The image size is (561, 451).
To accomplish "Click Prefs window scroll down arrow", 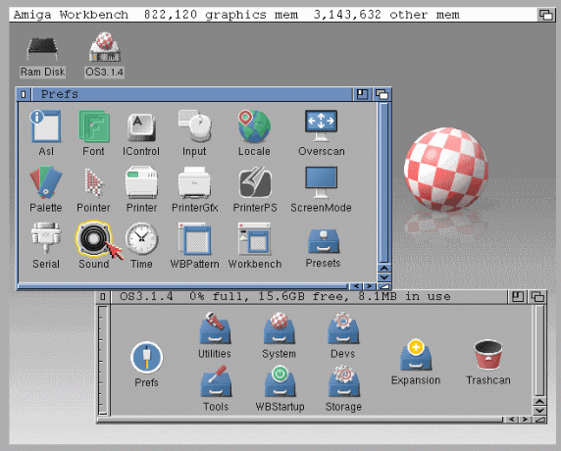I will (384, 277).
